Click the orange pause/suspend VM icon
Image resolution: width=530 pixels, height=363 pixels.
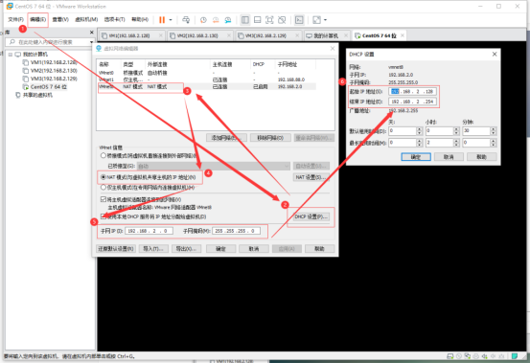pos(162,20)
